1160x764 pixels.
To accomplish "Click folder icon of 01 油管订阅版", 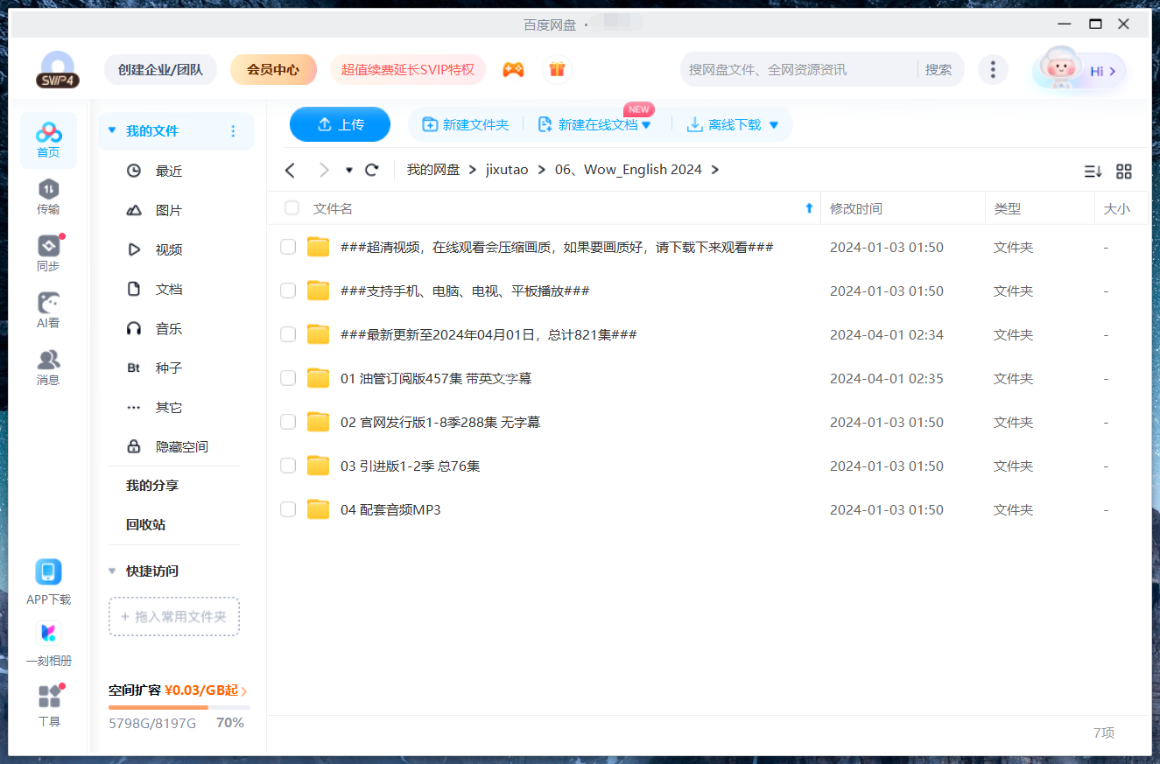I will (318, 378).
